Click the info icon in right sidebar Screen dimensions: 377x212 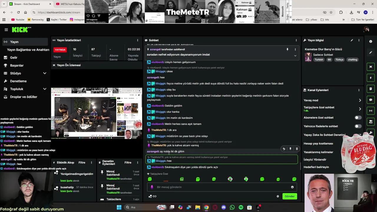[x=371, y=42]
